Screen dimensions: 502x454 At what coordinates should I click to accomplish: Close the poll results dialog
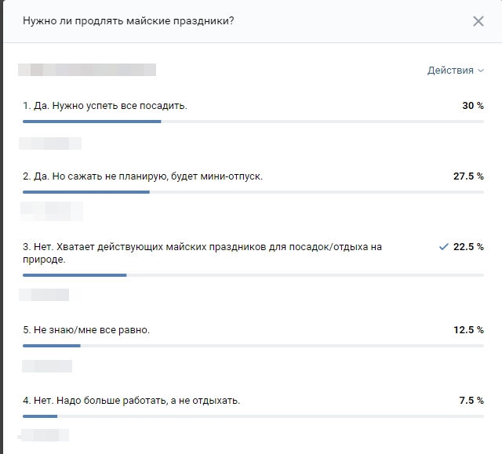(478, 21)
